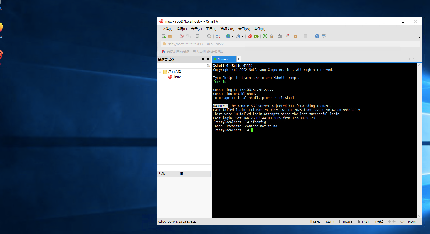430x234 pixels.
Task: Toggle full screen green arrows icon
Action: point(265,36)
